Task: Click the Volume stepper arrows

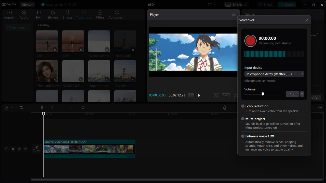Action: click(302, 94)
